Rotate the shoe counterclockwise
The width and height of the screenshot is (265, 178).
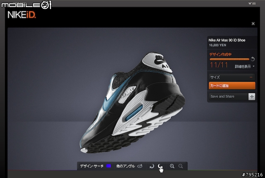click(152, 166)
